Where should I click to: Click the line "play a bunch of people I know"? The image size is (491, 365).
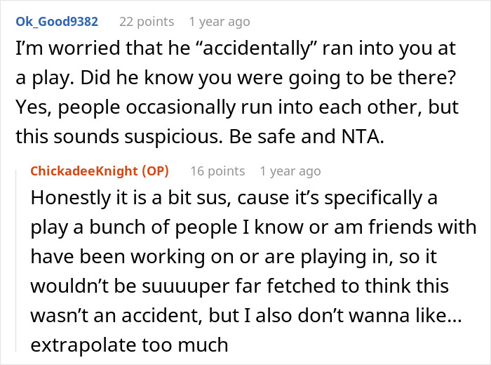pyautogui.click(x=253, y=227)
